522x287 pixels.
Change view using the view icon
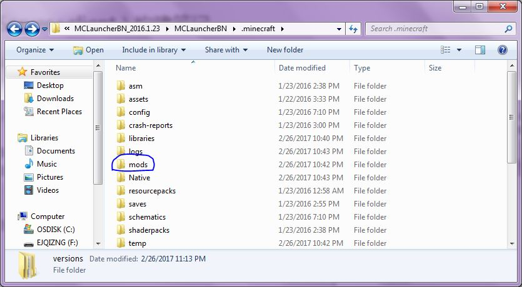(x=446, y=50)
